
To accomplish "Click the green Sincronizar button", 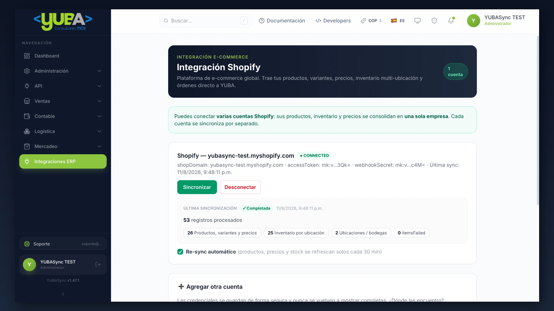I will click(x=197, y=187).
